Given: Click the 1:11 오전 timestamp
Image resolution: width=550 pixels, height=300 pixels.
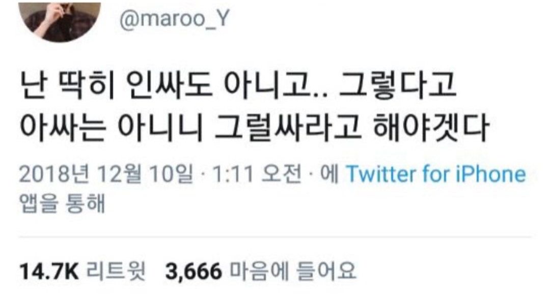Looking at the screenshot, I should [257, 173].
